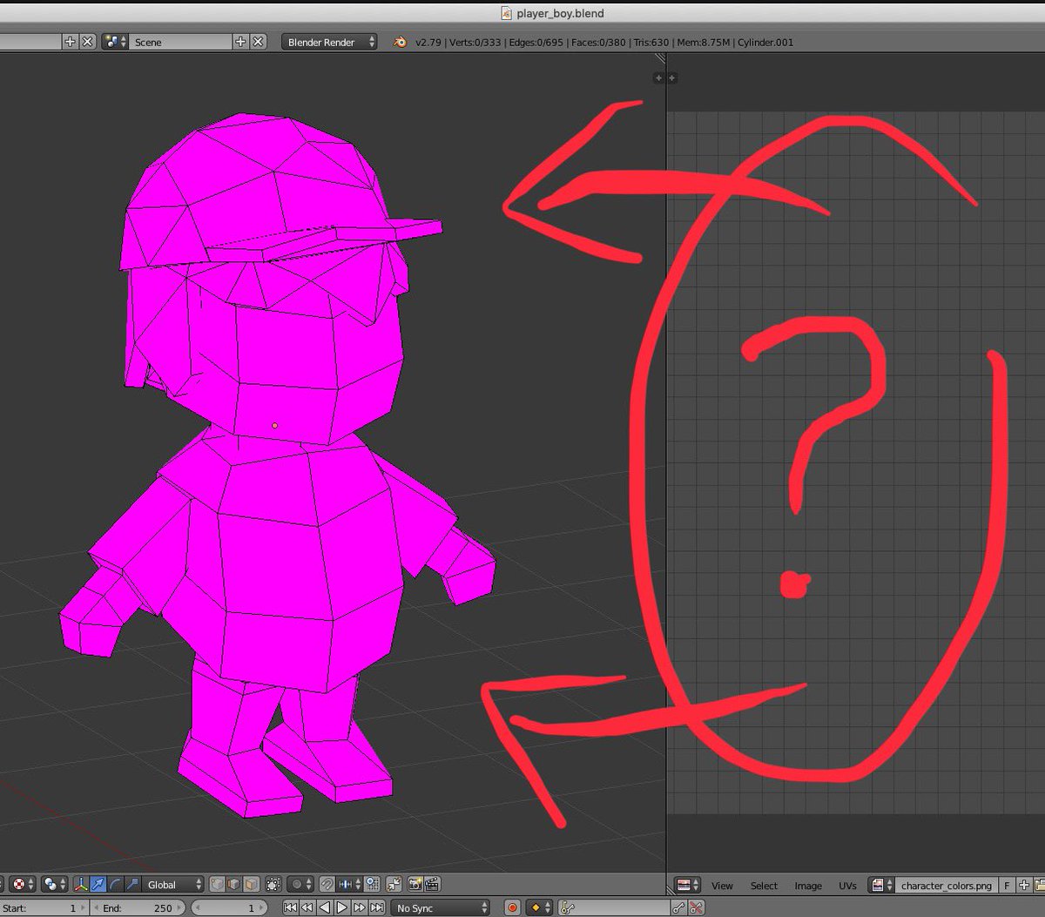Open the Image menu in the UV editor
Screen dimensions: 1045x917
click(x=808, y=886)
